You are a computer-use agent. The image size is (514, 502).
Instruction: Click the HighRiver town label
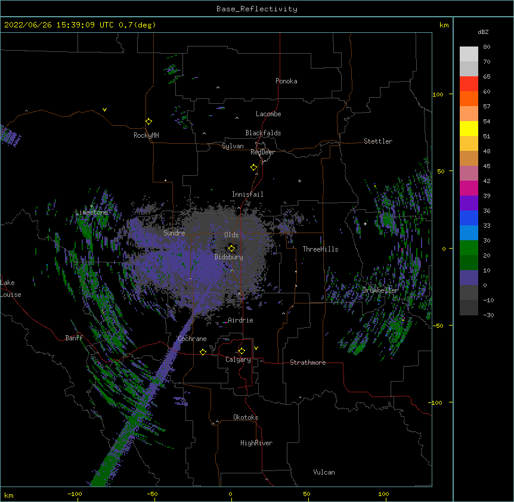click(x=256, y=443)
